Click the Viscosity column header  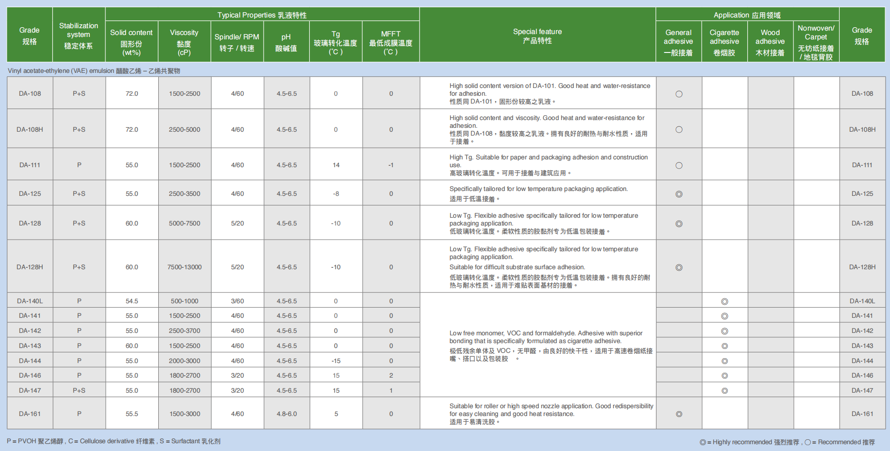click(x=185, y=42)
